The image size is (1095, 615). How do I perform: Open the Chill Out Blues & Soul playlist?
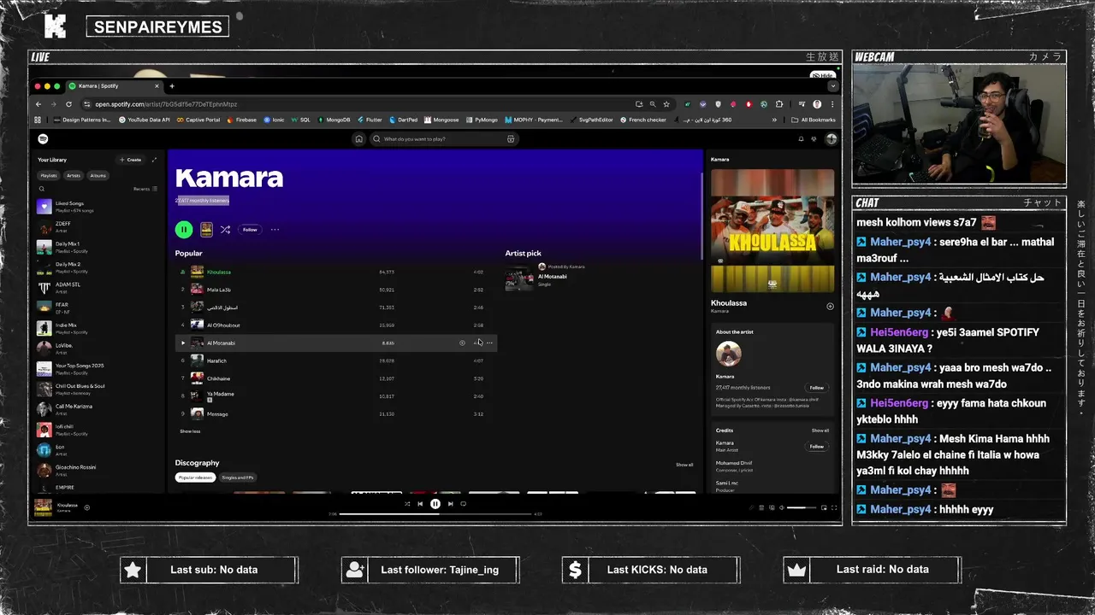click(x=98, y=389)
